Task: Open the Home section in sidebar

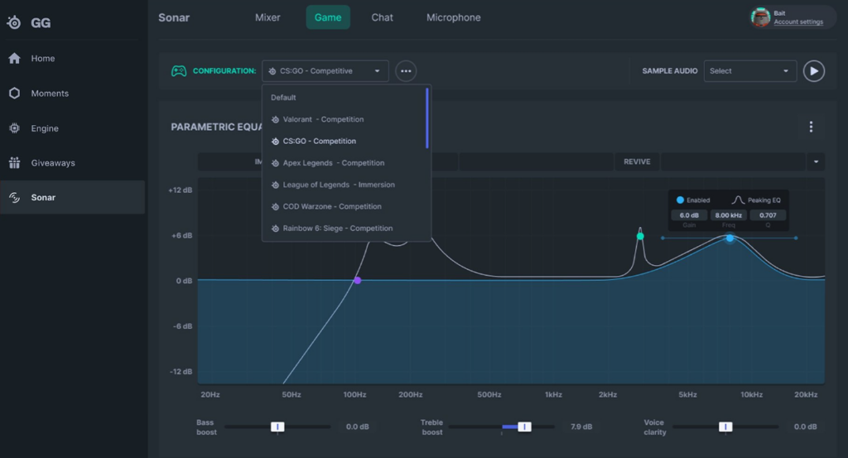Action: click(42, 59)
